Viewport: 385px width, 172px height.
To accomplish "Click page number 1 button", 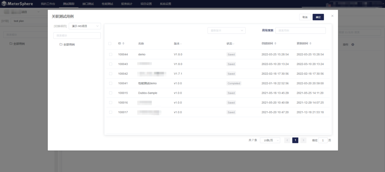I will [296, 140].
